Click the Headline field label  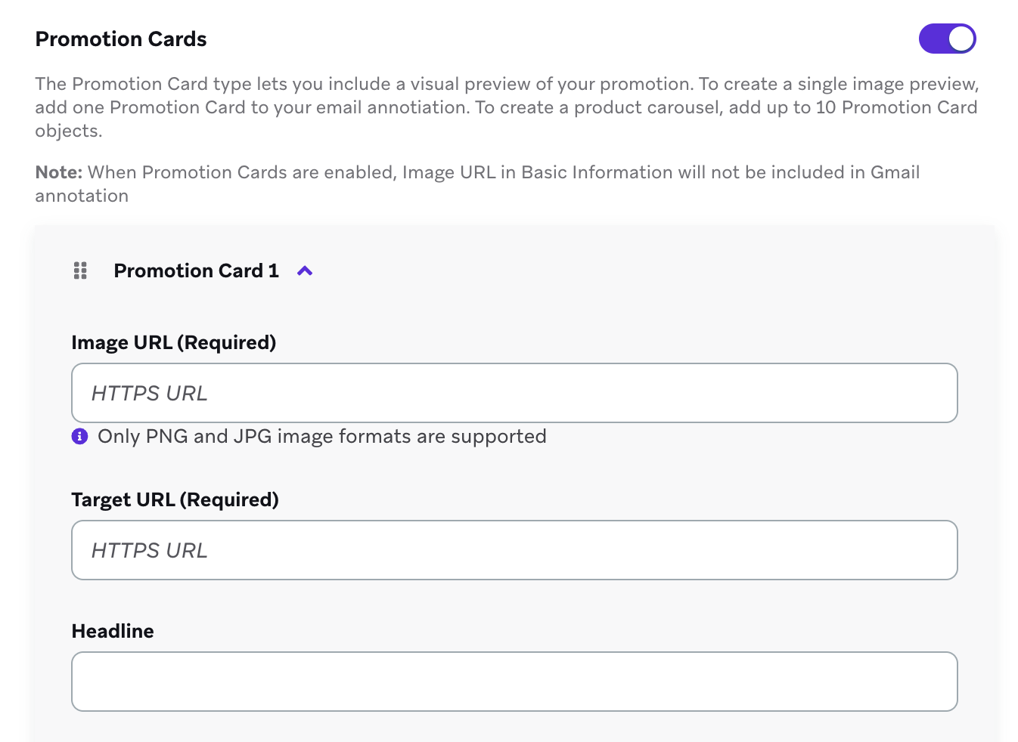113,631
